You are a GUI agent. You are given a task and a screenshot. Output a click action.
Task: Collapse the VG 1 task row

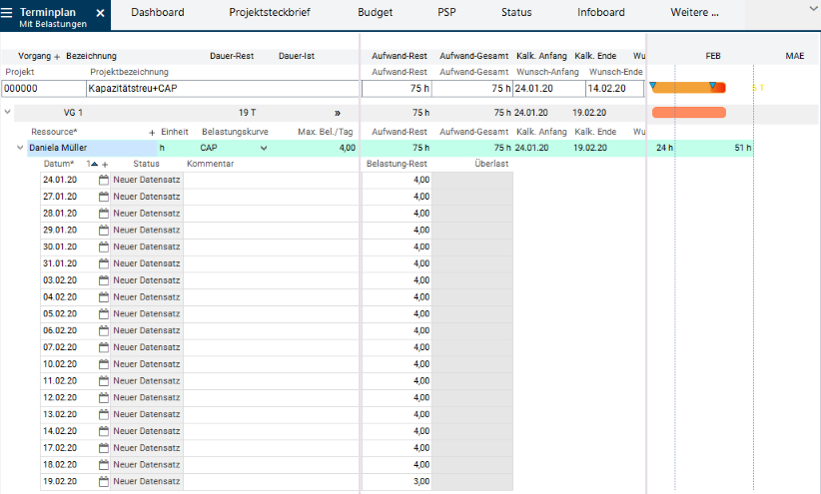coord(8,112)
